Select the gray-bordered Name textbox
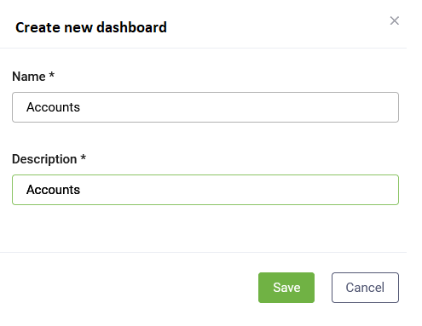This screenshot has height=326, width=422. point(205,107)
